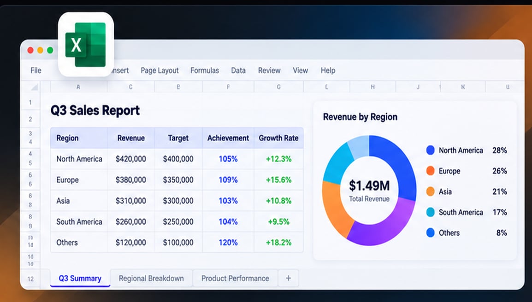Click the blue North America legend dot
The width and height of the screenshot is (532, 302).
tap(430, 150)
